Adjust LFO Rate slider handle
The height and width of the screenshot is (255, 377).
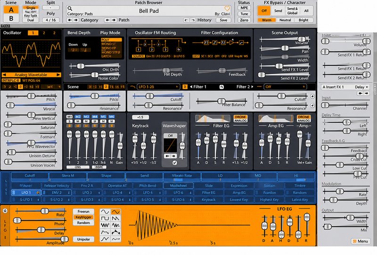45,211
